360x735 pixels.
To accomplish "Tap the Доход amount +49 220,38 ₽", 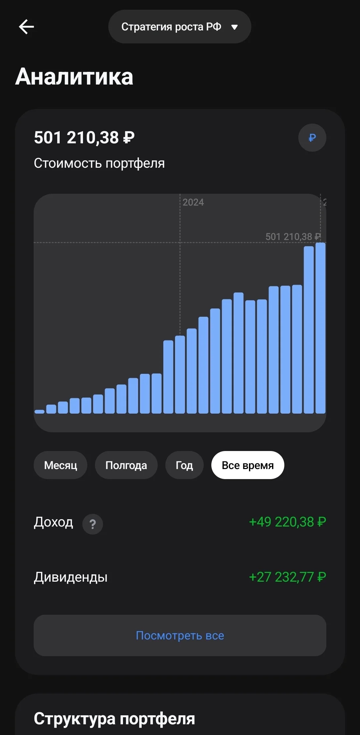I will click(288, 522).
